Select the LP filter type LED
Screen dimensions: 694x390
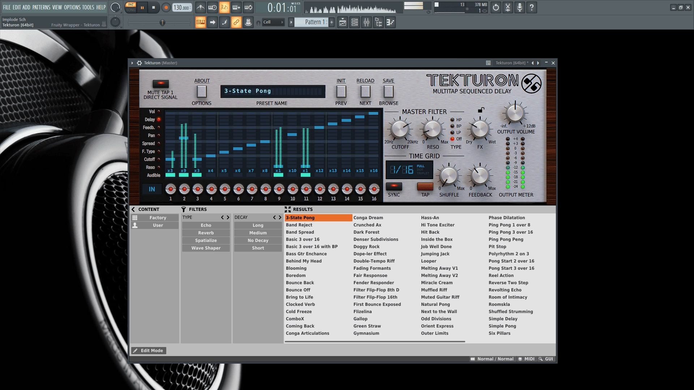tap(452, 133)
